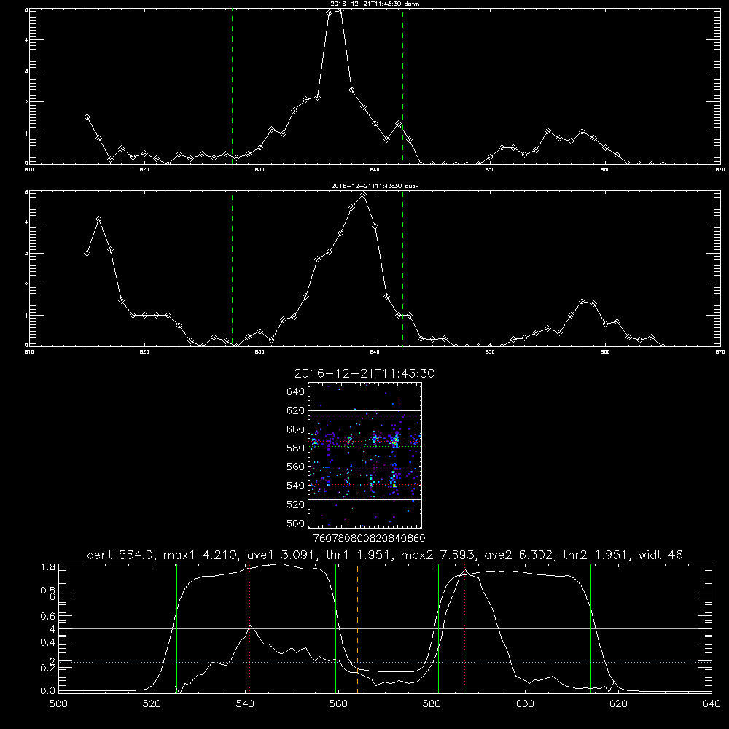Click the green vertical line near 559
The height and width of the screenshot is (729, 729).
coord(335,628)
